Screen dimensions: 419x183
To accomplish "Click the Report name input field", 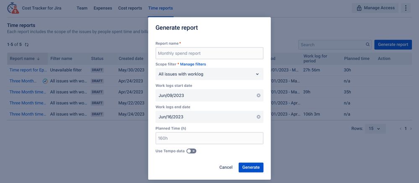I will pyautogui.click(x=210, y=53).
